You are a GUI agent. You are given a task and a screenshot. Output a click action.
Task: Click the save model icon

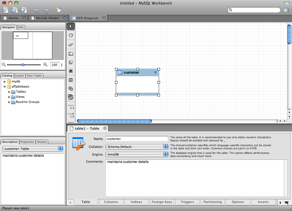23,10
